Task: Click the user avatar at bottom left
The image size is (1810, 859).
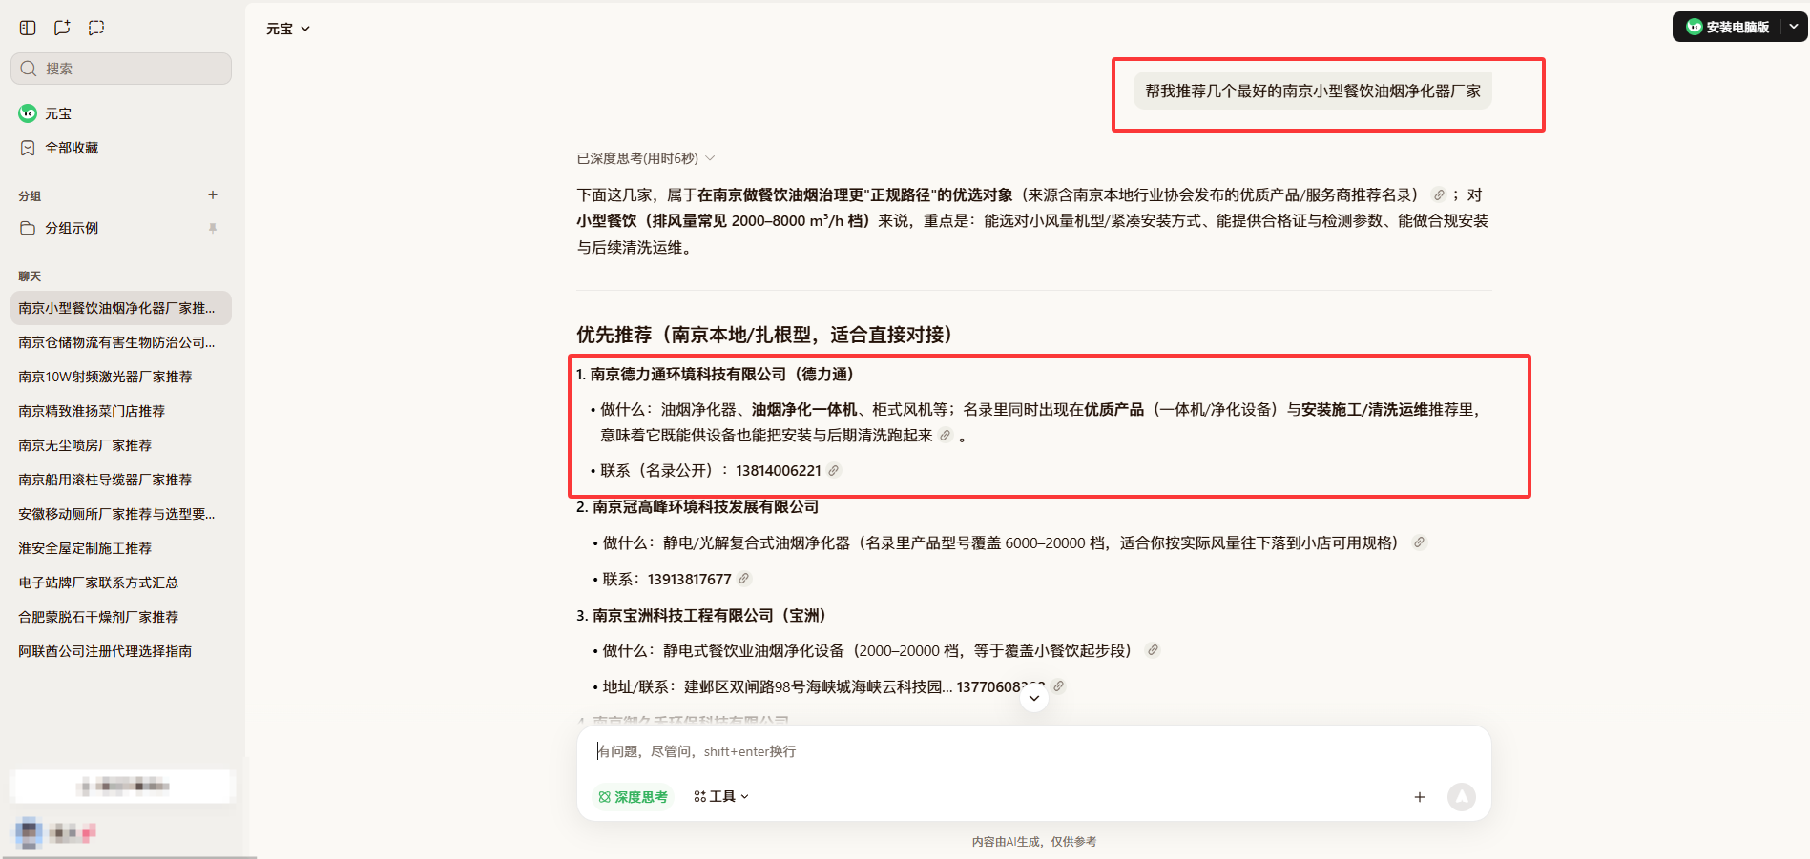Action: click(x=30, y=833)
